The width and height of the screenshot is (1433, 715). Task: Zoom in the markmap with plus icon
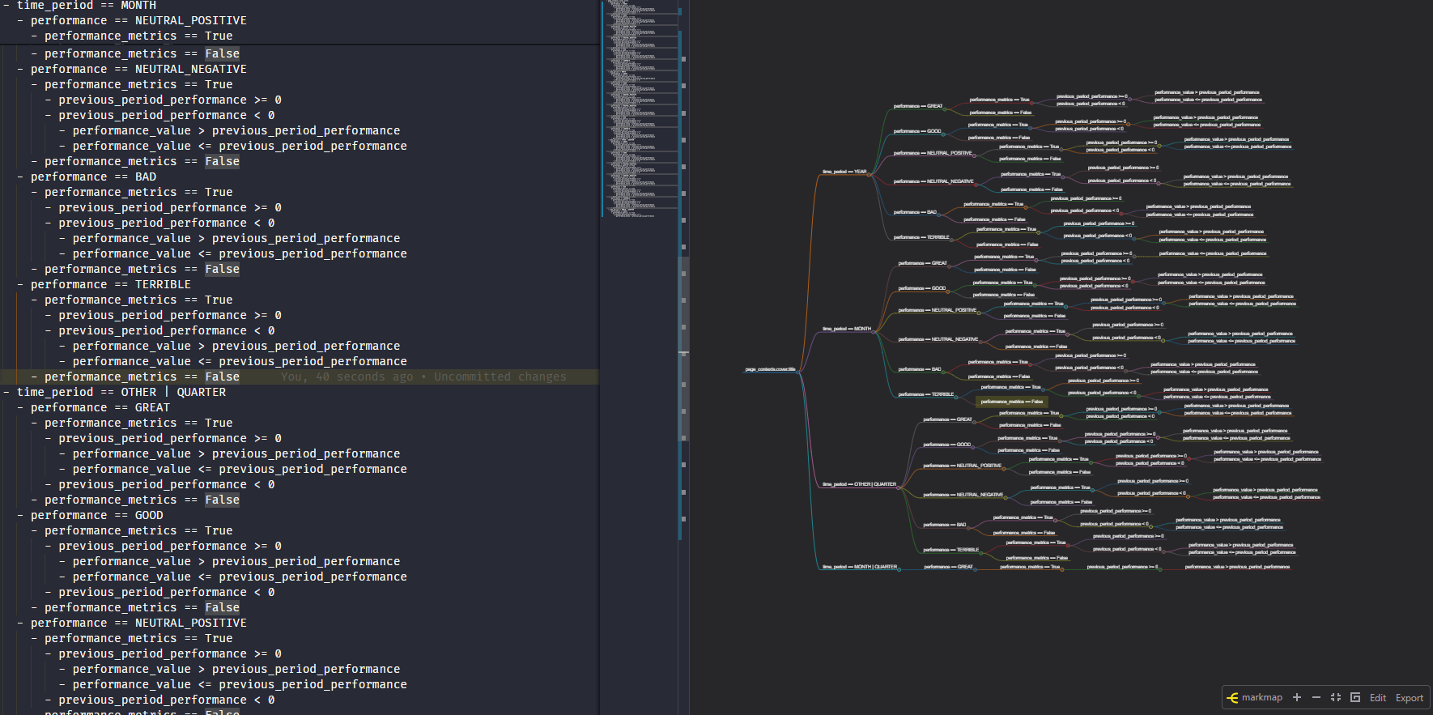click(x=1297, y=698)
